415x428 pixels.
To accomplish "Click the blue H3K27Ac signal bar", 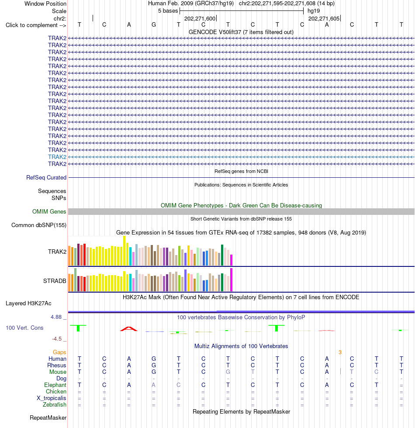I will pos(241,311).
